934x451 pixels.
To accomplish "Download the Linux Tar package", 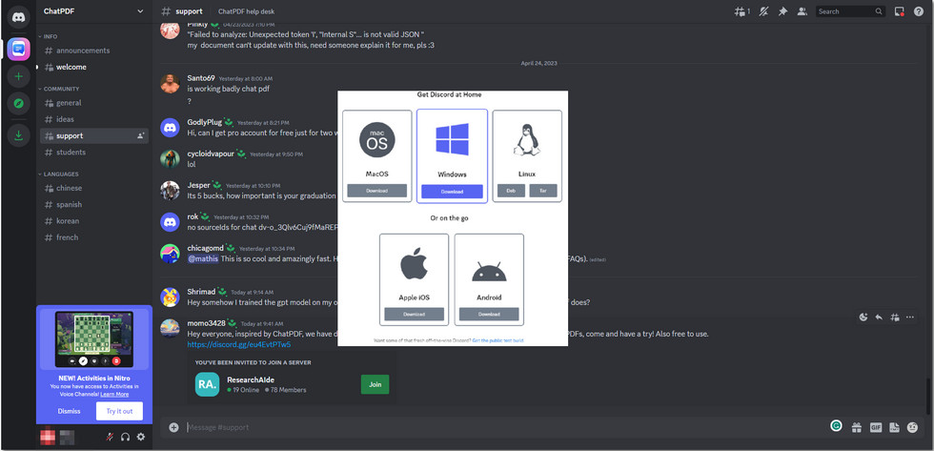I will 543,191.
